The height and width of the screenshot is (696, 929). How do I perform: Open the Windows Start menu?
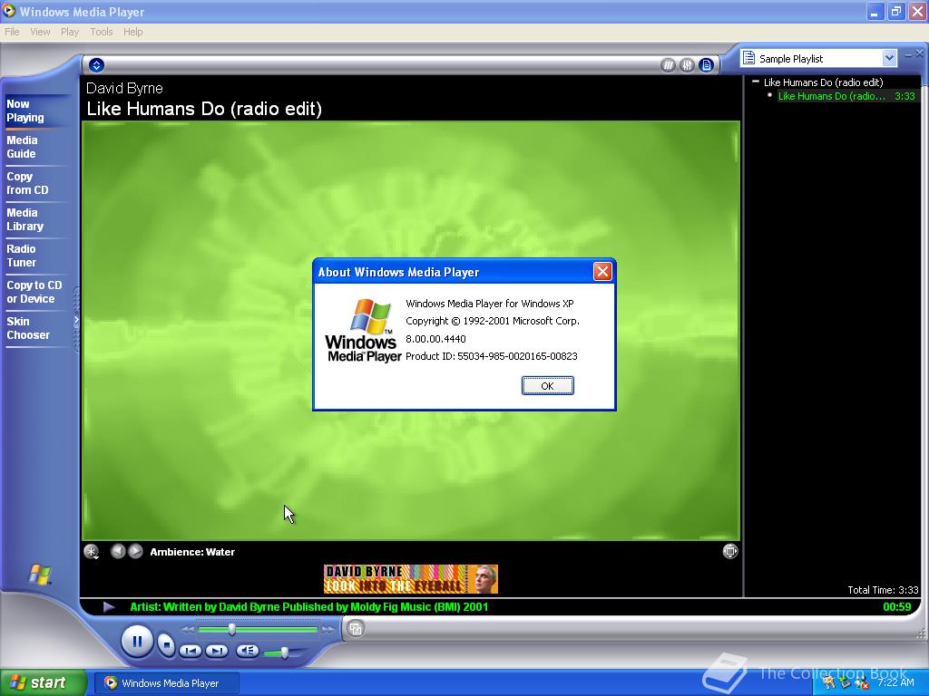42,682
